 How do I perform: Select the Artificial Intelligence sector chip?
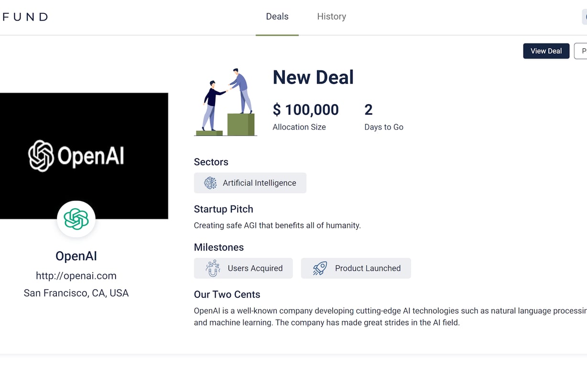[x=250, y=183]
